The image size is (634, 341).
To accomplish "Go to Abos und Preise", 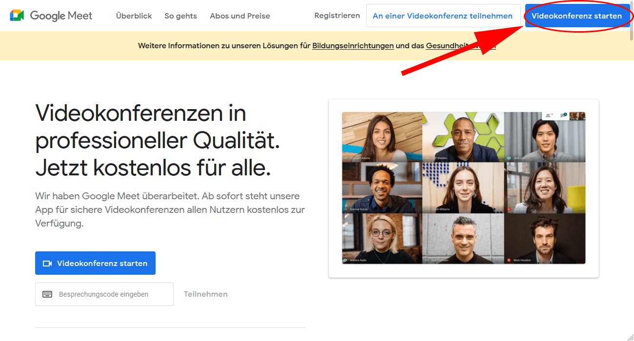I will tap(240, 16).
